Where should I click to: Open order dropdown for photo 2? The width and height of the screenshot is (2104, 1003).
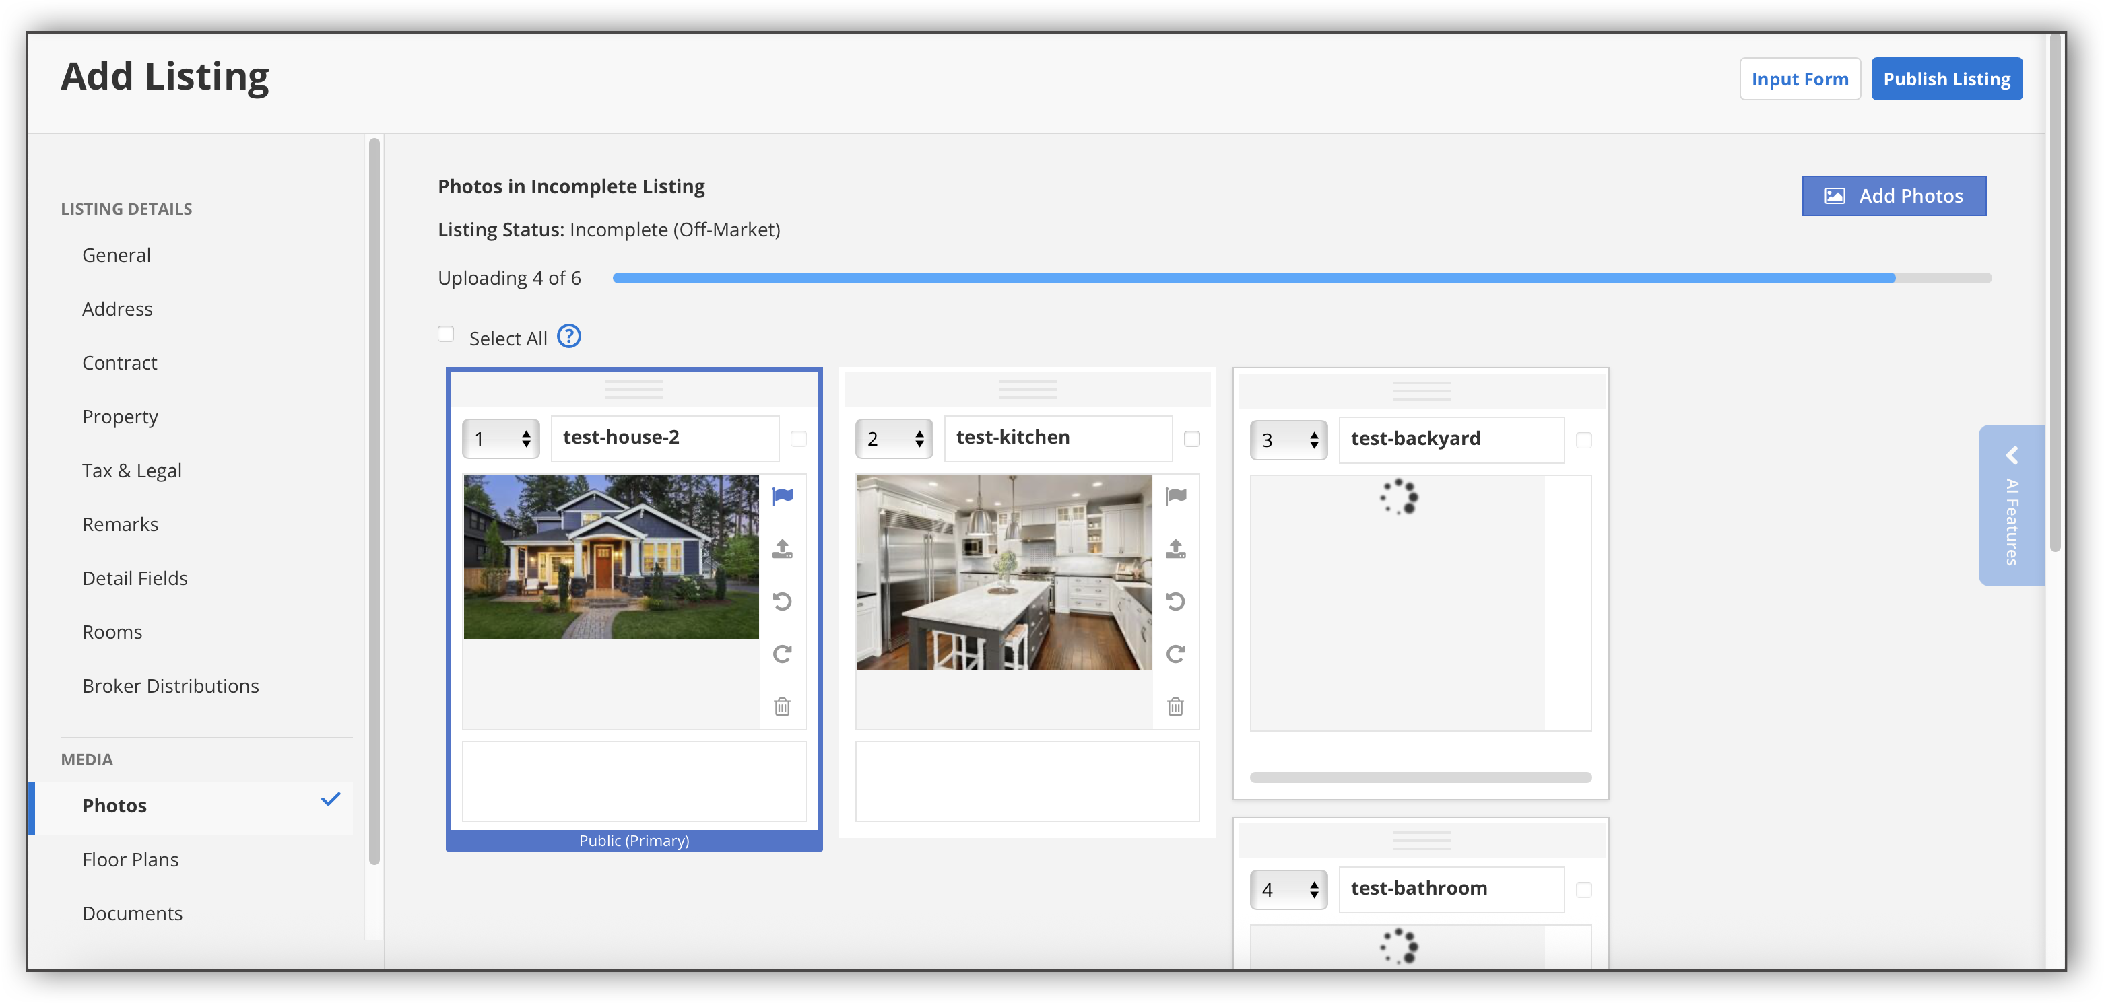[x=894, y=439]
